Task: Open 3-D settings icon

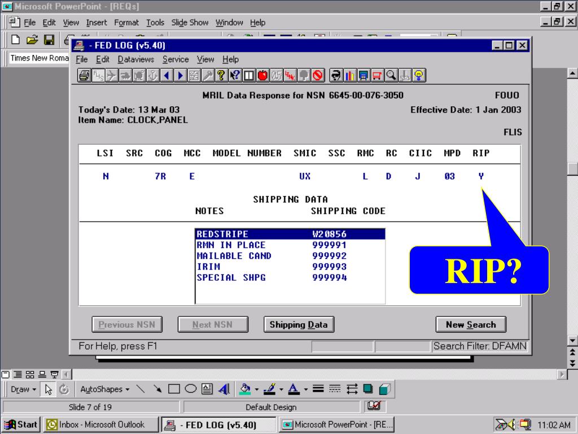Action: coord(385,389)
